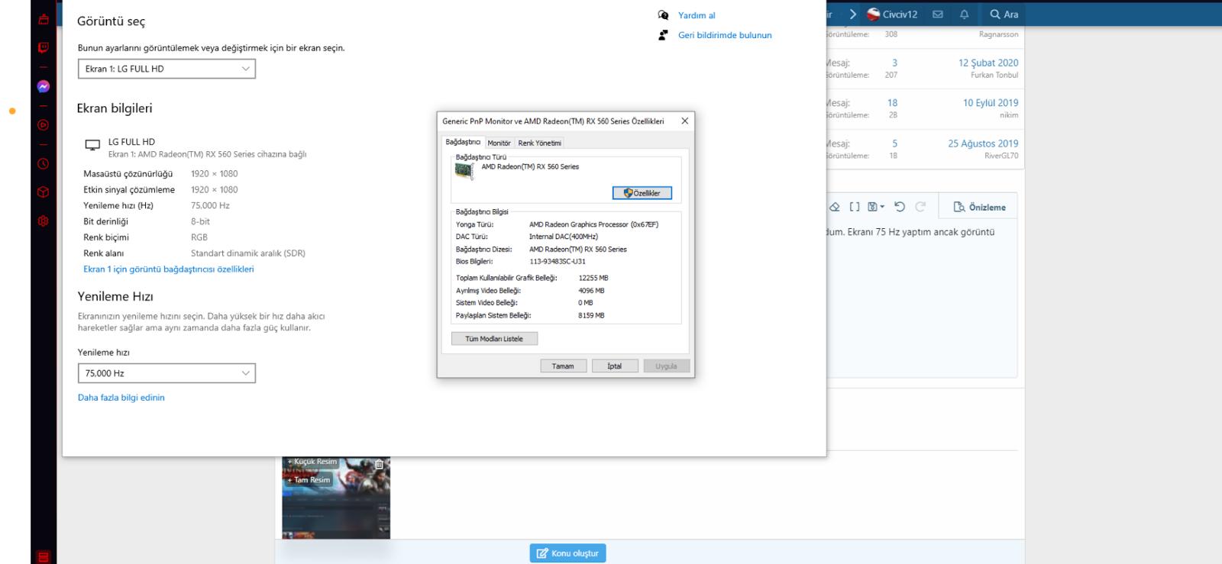
Task: Switch to the Monitor tab
Action: click(499, 143)
